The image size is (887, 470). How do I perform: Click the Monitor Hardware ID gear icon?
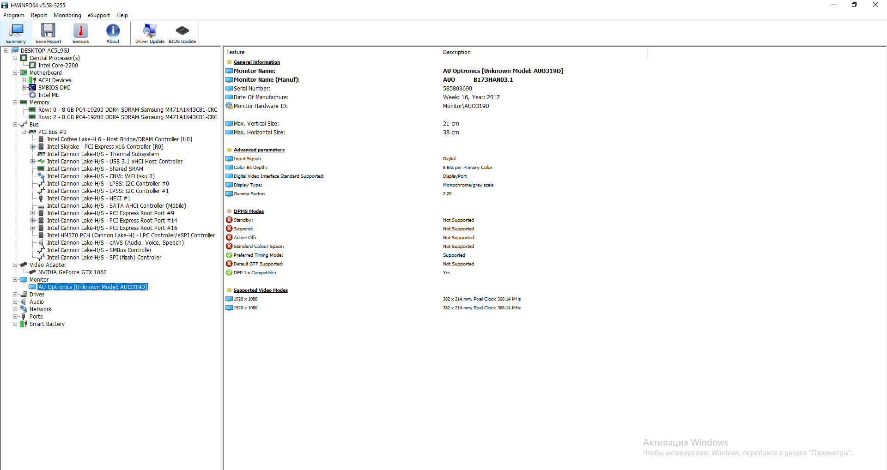click(229, 106)
